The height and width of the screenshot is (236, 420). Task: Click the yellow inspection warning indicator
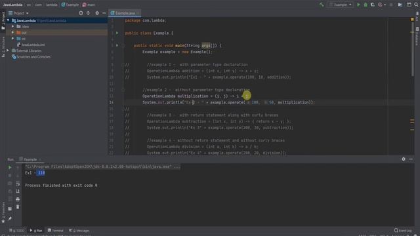click(412, 20)
